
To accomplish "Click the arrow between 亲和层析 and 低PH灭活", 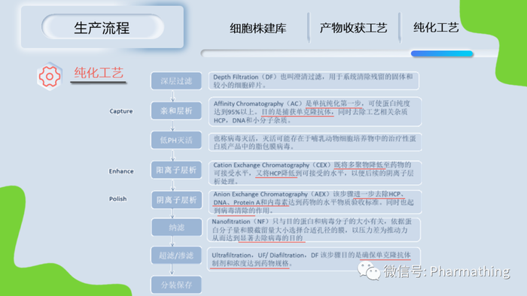I will (172, 125).
